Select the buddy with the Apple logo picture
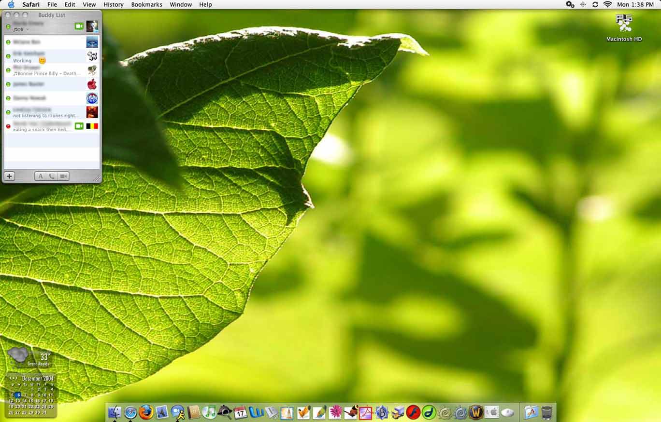Screen dimensions: 661x422 (52, 84)
